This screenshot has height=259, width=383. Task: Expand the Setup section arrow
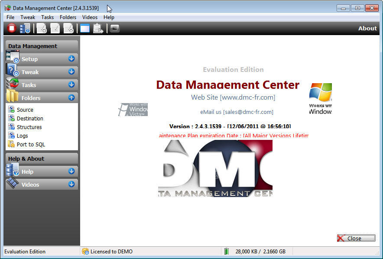point(71,58)
